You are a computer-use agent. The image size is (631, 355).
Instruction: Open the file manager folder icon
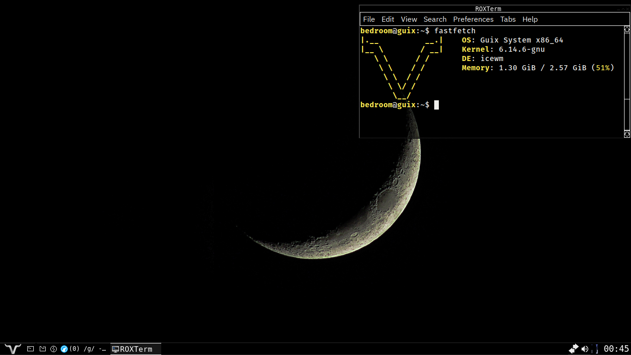coord(42,349)
